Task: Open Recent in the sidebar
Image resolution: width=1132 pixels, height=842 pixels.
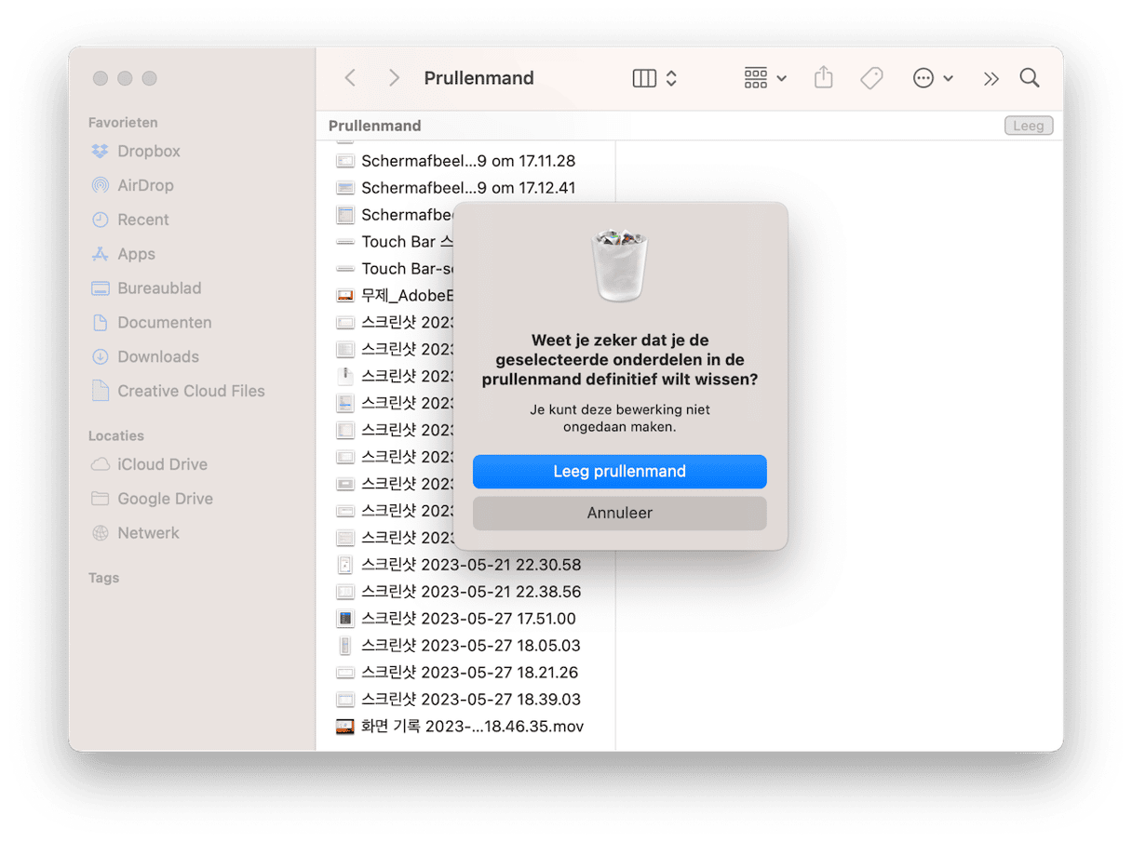Action: [x=143, y=220]
